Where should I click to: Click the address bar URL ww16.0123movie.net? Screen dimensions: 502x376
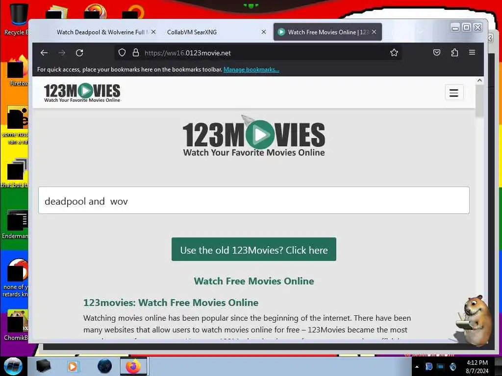188,53
